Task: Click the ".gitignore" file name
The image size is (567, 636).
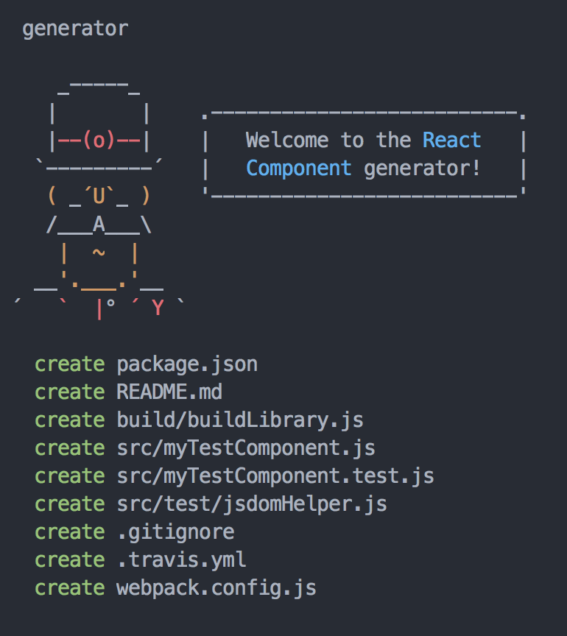Action: [x=176, y=531]
